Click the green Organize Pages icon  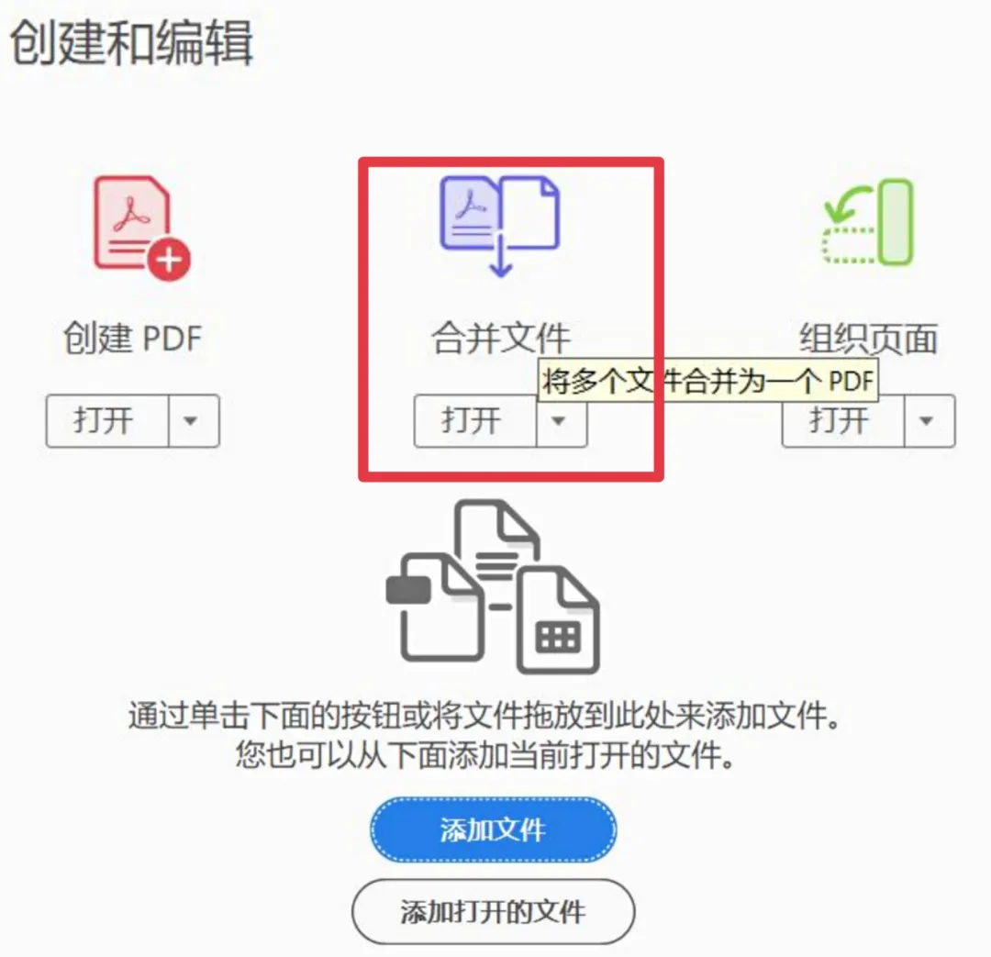click(x=868, y=222)
